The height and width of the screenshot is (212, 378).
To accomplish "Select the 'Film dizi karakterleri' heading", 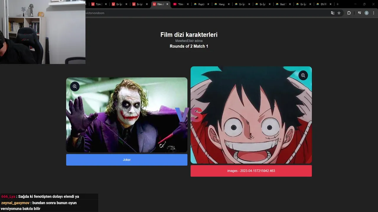I will pyautogui.click(x=189, y=35).
